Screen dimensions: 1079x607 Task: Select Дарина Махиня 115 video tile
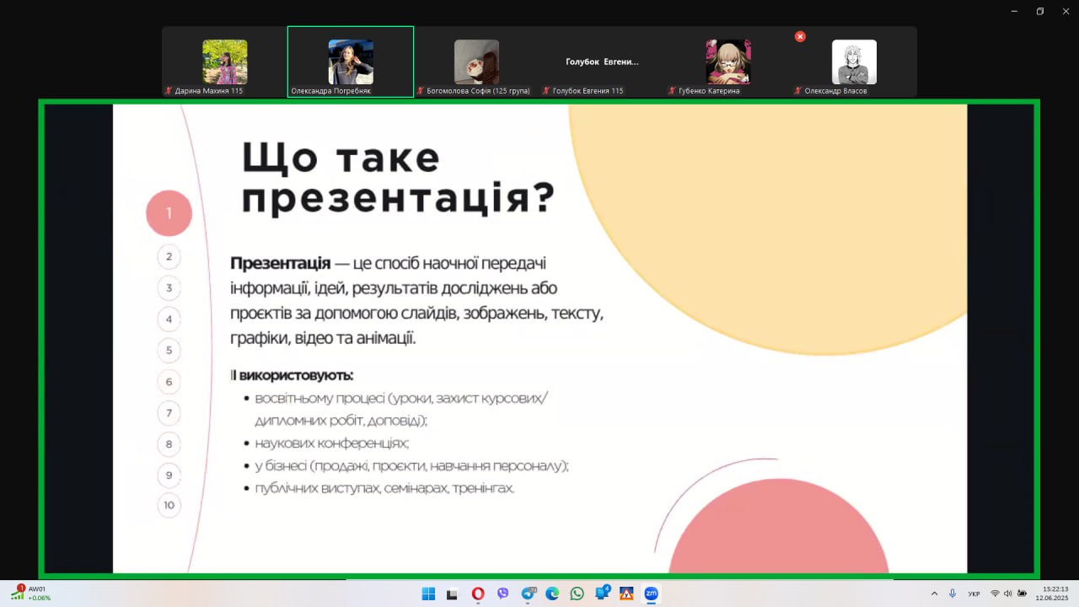tap(225, 62)
